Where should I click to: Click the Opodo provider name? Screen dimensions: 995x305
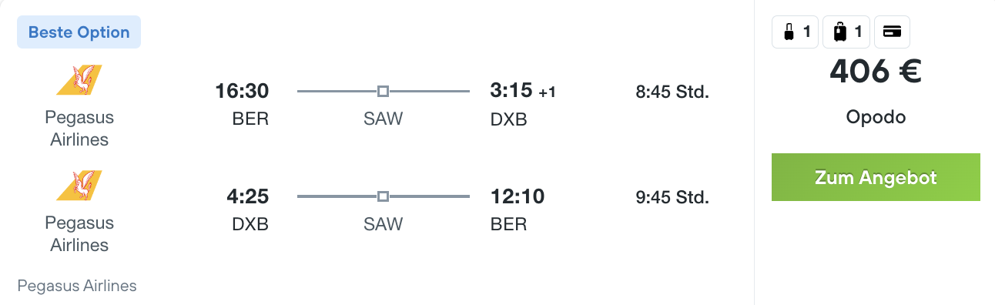point(876,118)
